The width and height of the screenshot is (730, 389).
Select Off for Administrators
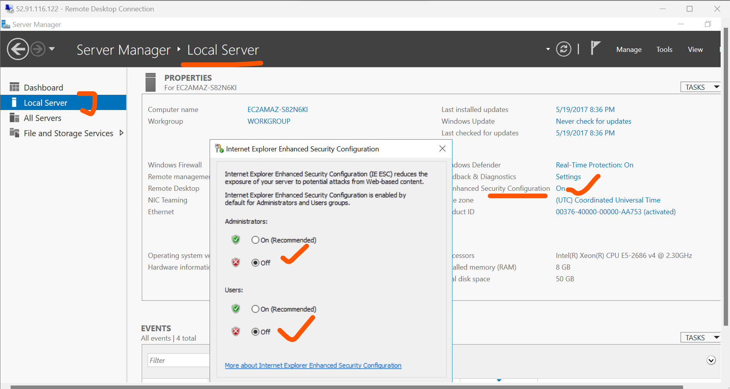[x=255, y=263]
